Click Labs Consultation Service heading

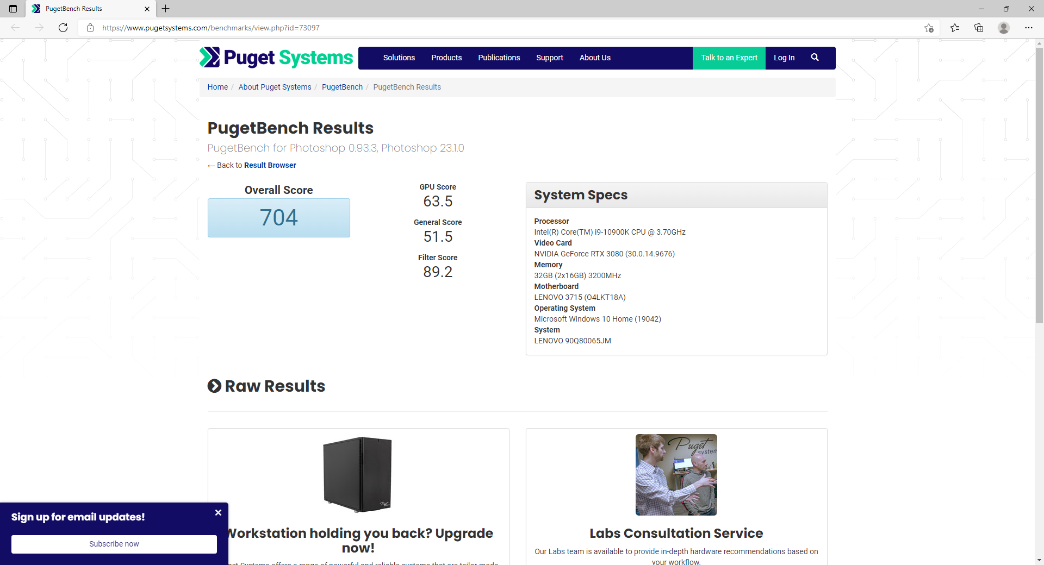tap(676, 533)
